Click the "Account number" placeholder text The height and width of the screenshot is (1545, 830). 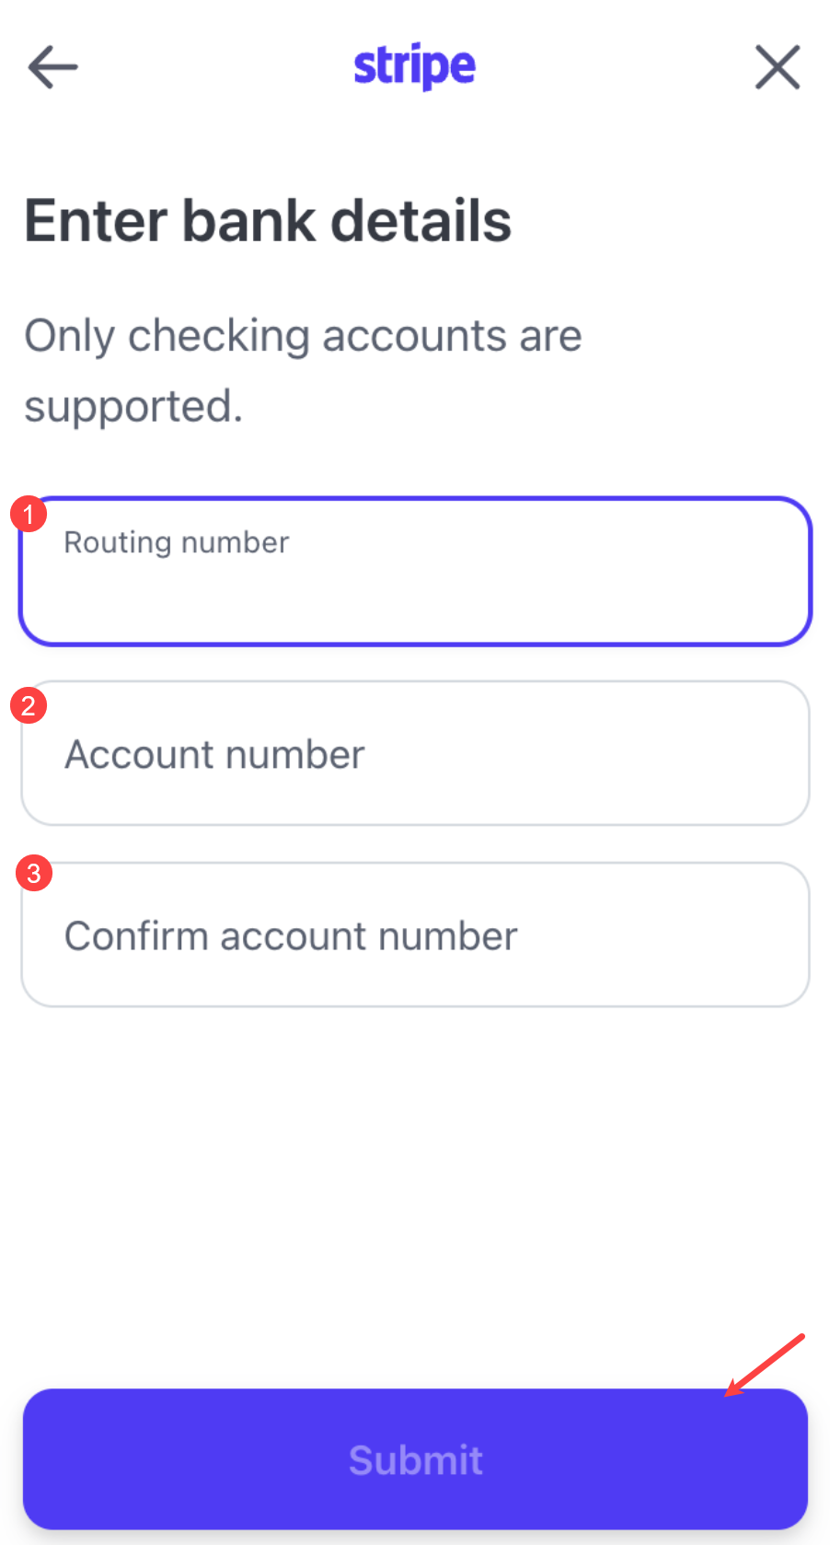[x=214, y=755]
